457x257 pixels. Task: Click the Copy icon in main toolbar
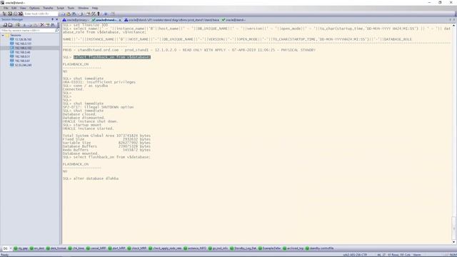pos(63,14)
